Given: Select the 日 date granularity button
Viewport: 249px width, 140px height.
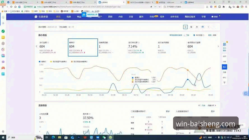Looking at the screenshot, I should pos(185,27).
